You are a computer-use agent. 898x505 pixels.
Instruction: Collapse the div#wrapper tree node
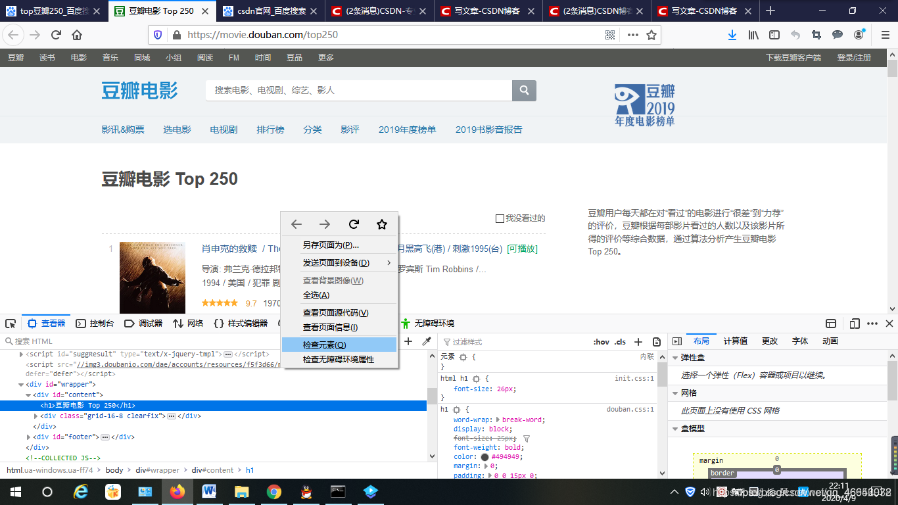[x=21, y=385]
